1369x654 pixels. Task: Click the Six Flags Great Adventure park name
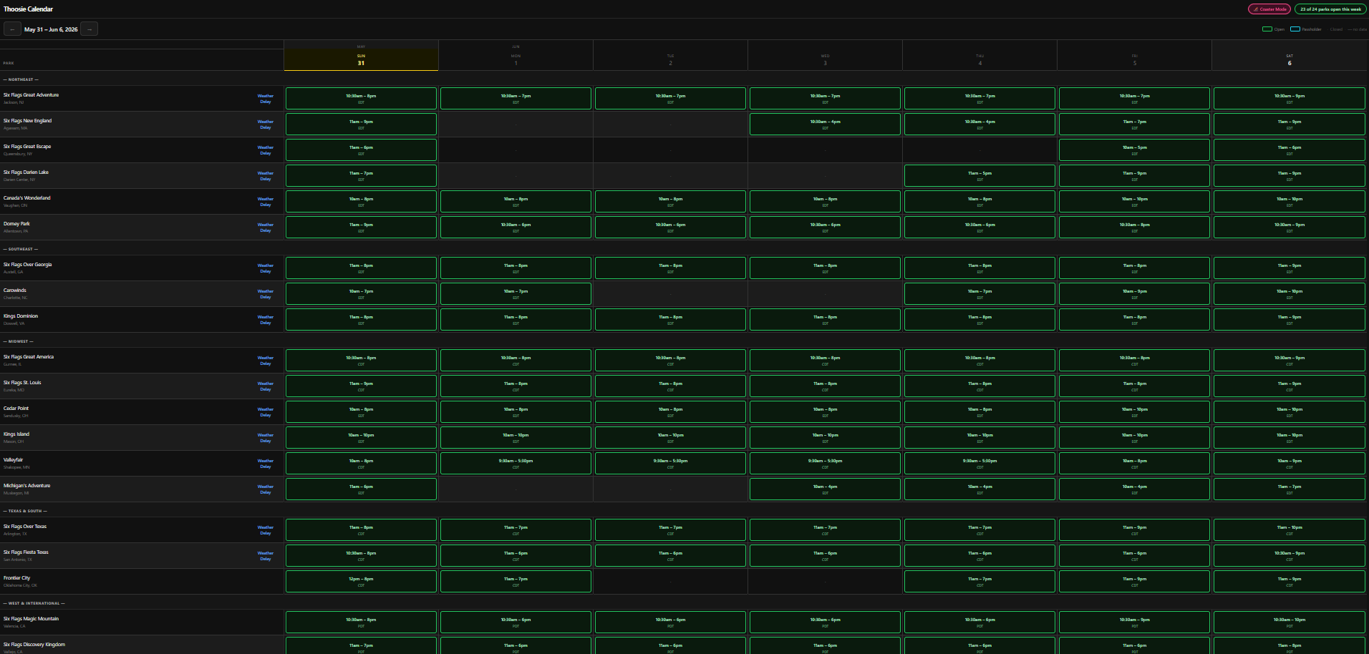(x=32, y=95)
